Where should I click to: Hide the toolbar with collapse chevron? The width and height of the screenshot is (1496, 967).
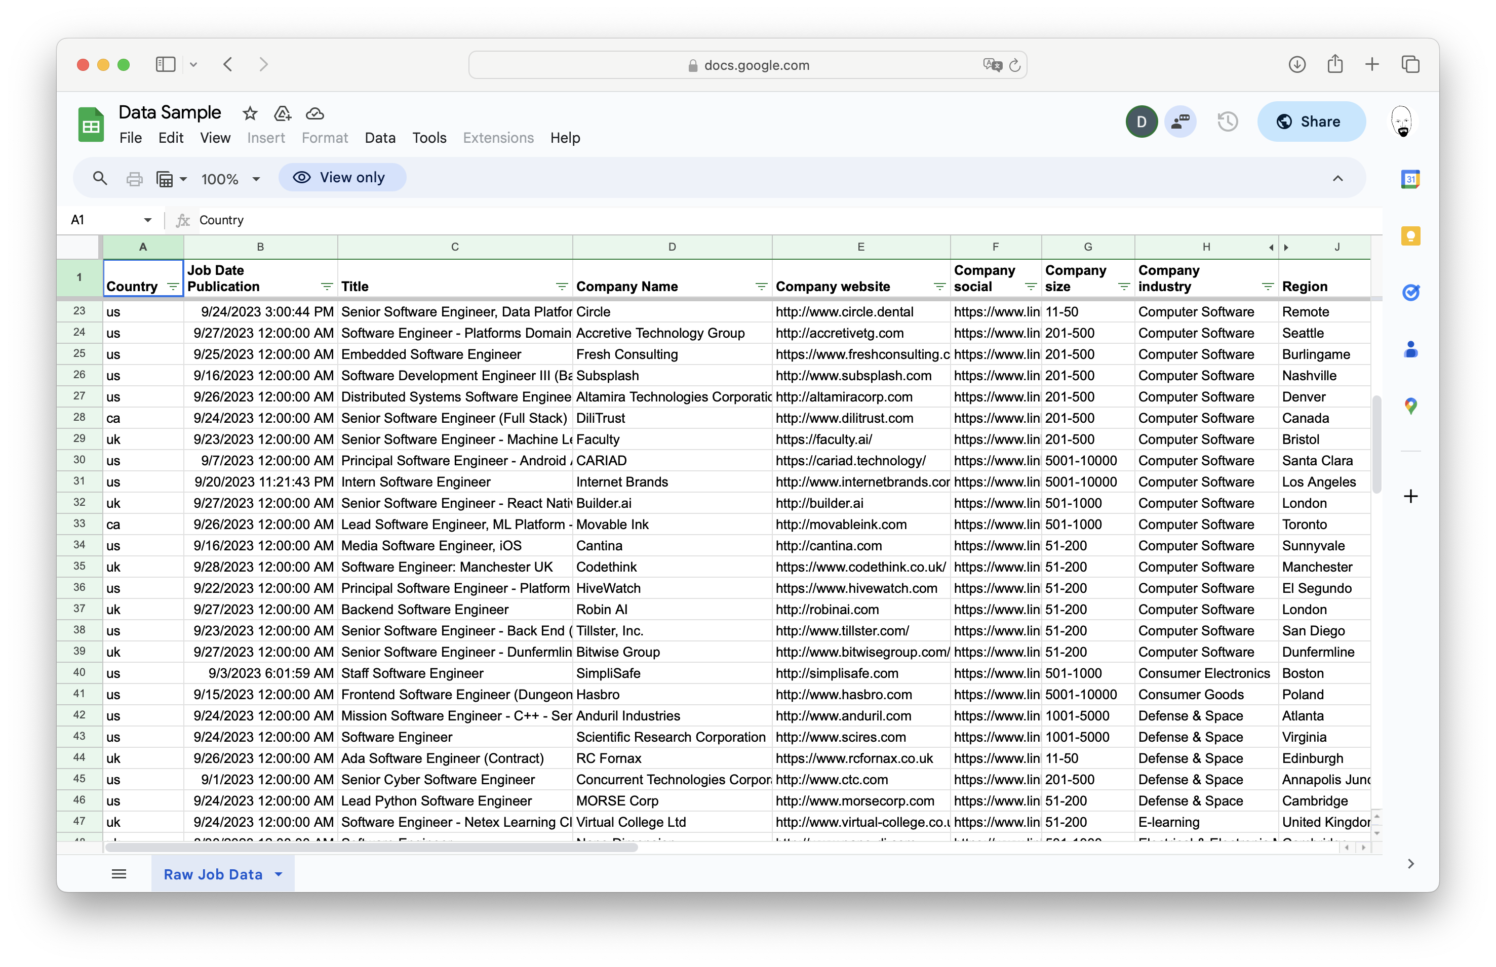(1337, 178)
